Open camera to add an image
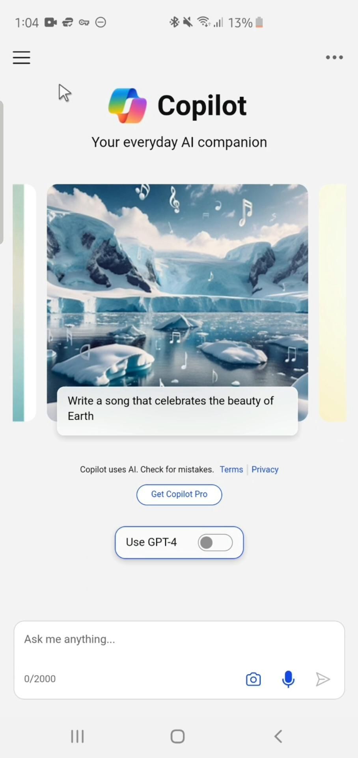 tap(253, 679)
